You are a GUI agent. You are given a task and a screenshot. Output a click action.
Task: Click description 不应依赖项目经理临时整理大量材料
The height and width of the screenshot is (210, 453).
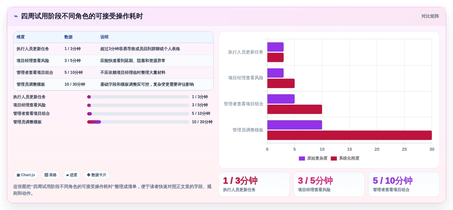click(x=133, y=72)
